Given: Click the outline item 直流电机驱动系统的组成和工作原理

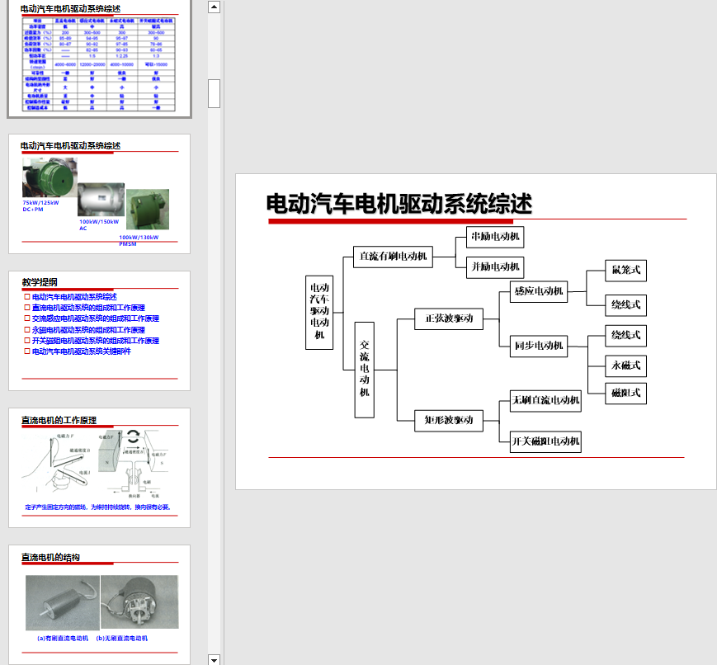Looking at the screenshot, I should (88, 308).
